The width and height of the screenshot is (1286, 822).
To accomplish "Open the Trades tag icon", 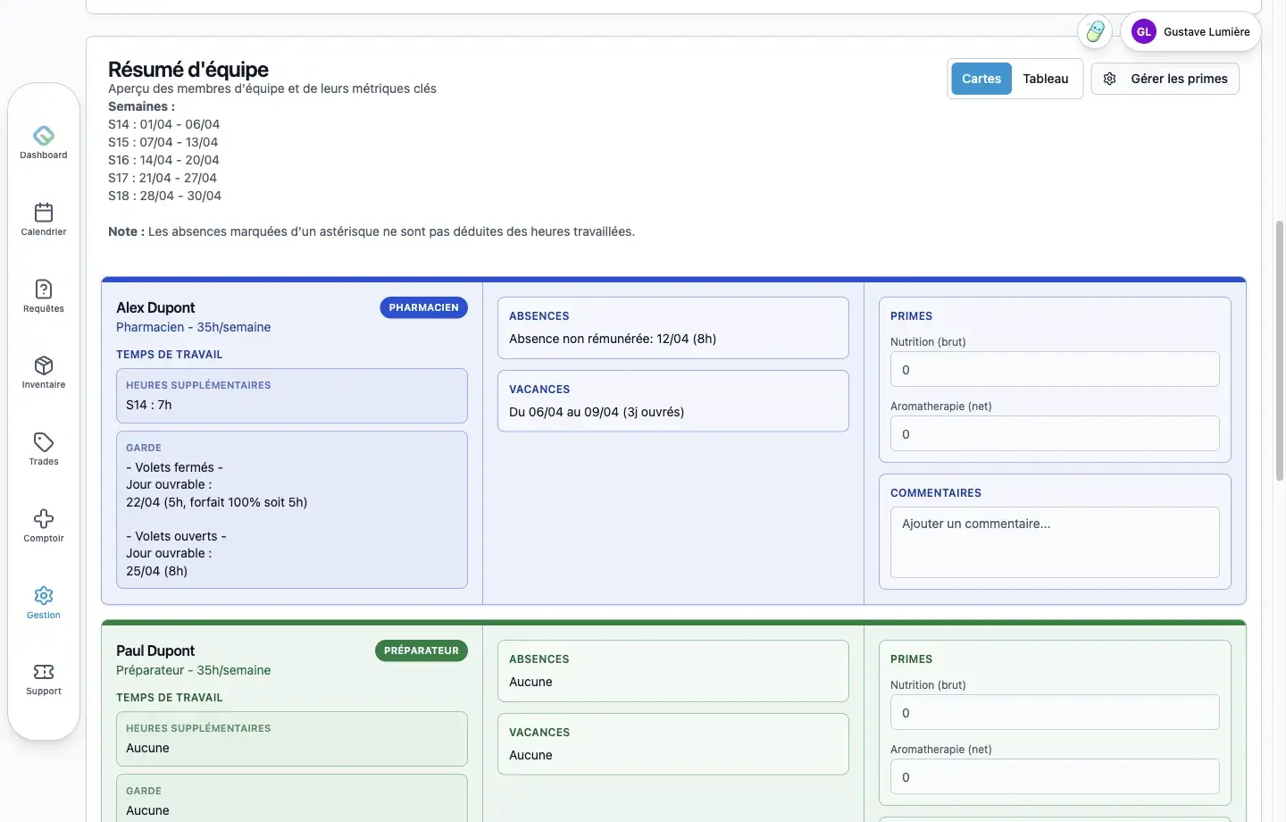I will pos(44,442).
